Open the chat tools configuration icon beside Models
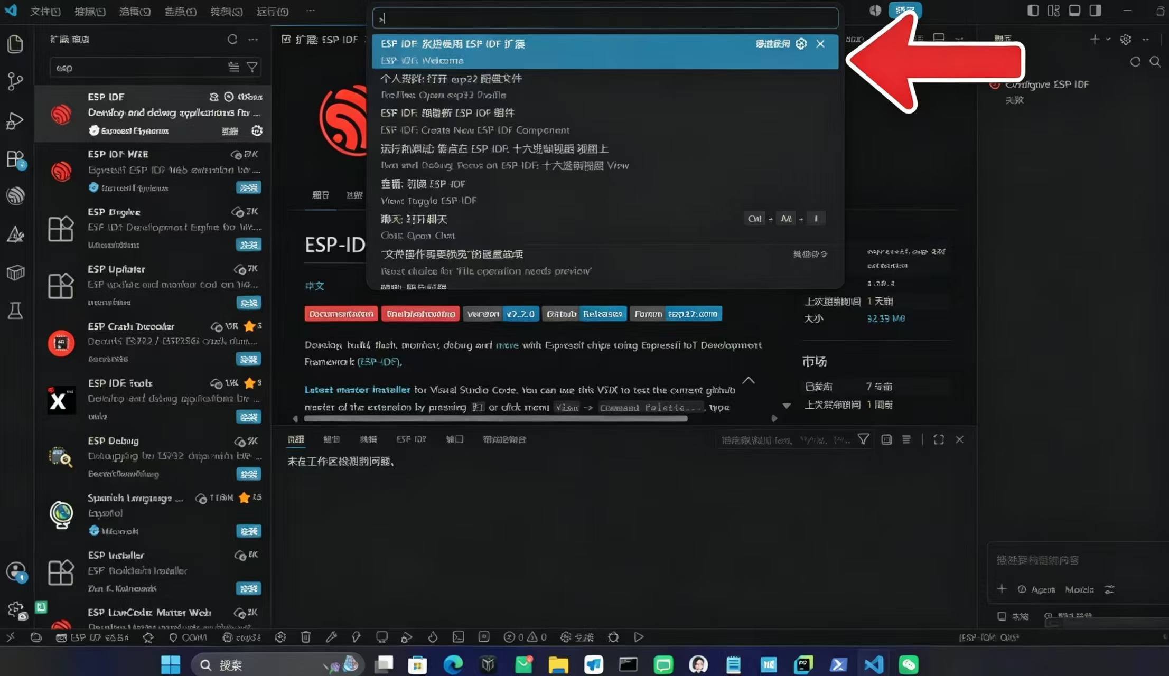 1109,589
